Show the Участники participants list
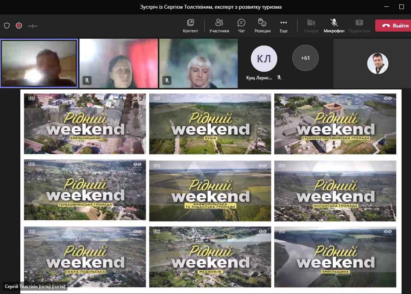Viewport: 411px width, 294px height. pyautogui.click(x=219, y=26)
